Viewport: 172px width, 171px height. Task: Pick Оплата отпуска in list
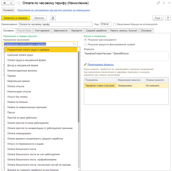(41, 86)
